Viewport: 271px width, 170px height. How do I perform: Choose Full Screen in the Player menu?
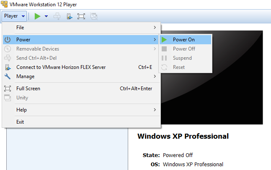[80, 89]
